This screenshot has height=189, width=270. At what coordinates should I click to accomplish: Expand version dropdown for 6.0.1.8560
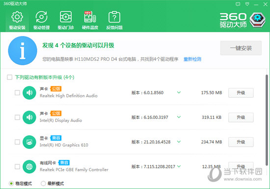[179, 92]
